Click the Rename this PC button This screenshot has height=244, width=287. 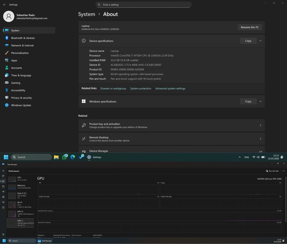250,27
